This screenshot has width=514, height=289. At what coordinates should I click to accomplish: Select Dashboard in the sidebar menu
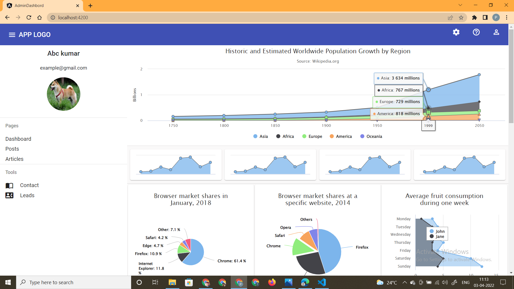[18, 139]
